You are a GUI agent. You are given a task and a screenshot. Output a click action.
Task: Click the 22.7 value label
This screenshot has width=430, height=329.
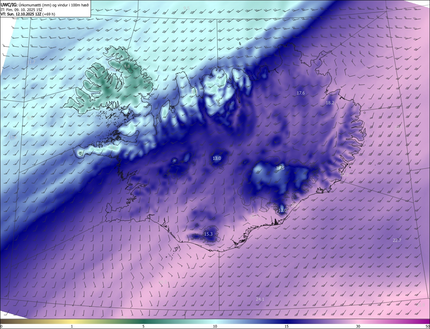coord(397,240)
